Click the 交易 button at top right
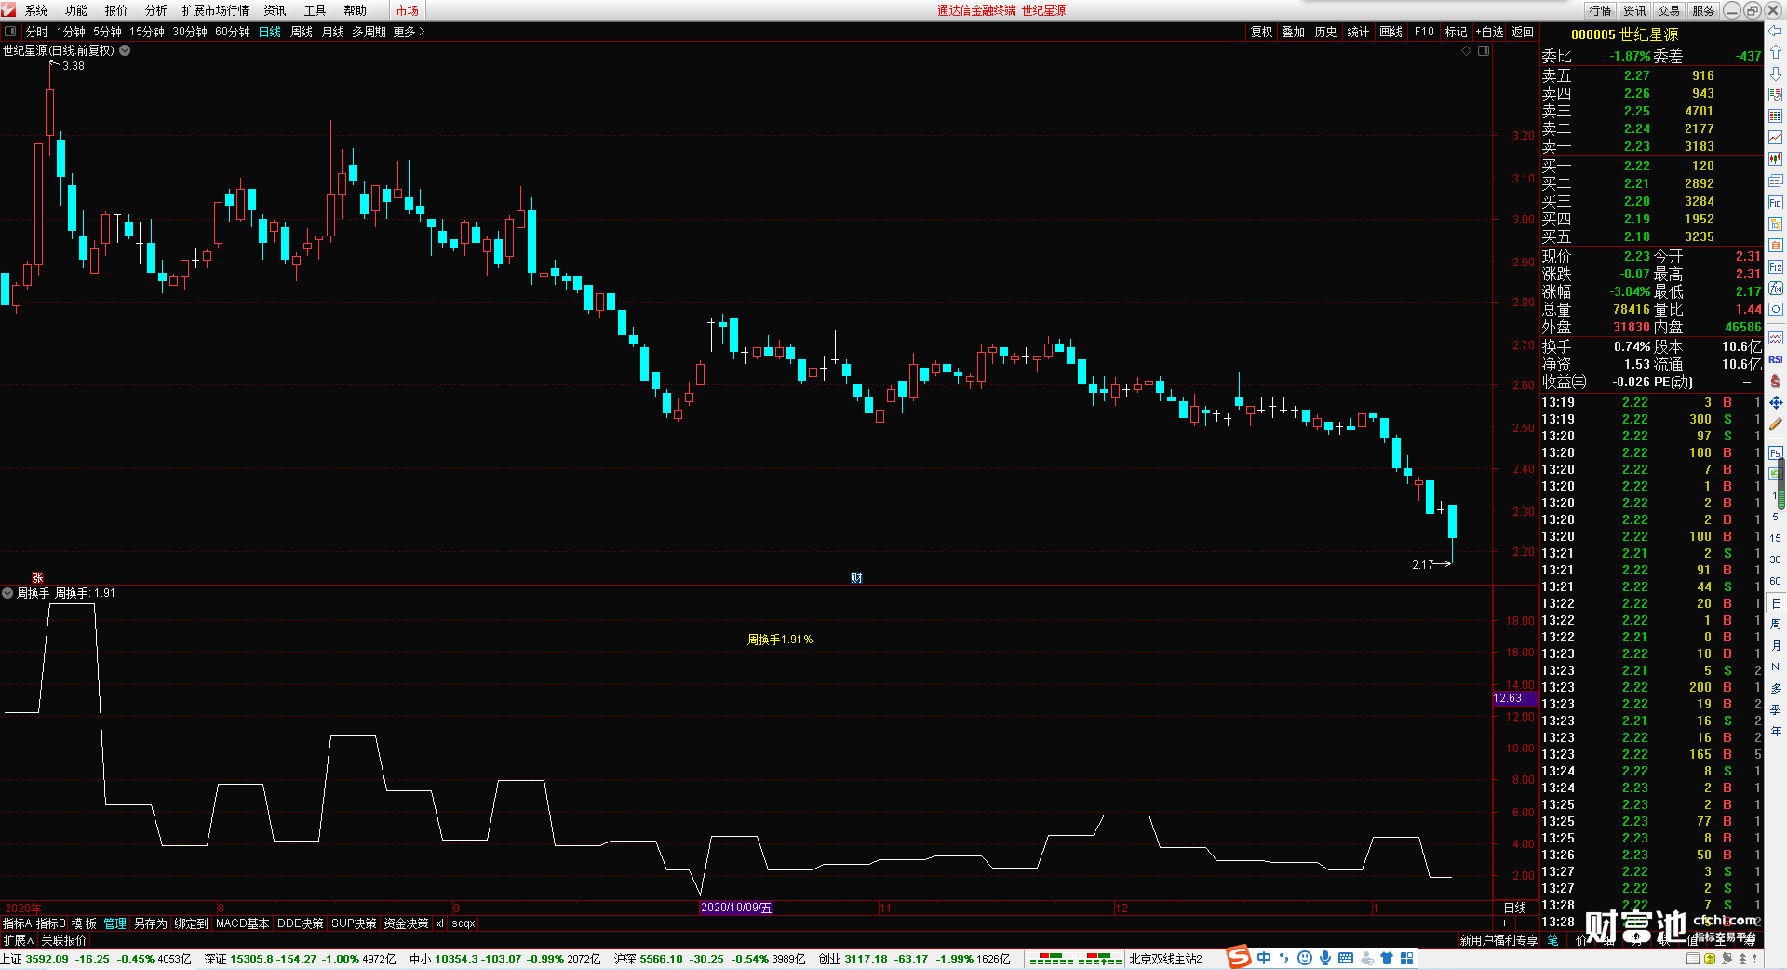This screenshot has height=970, width=1787. [1669, 10]
